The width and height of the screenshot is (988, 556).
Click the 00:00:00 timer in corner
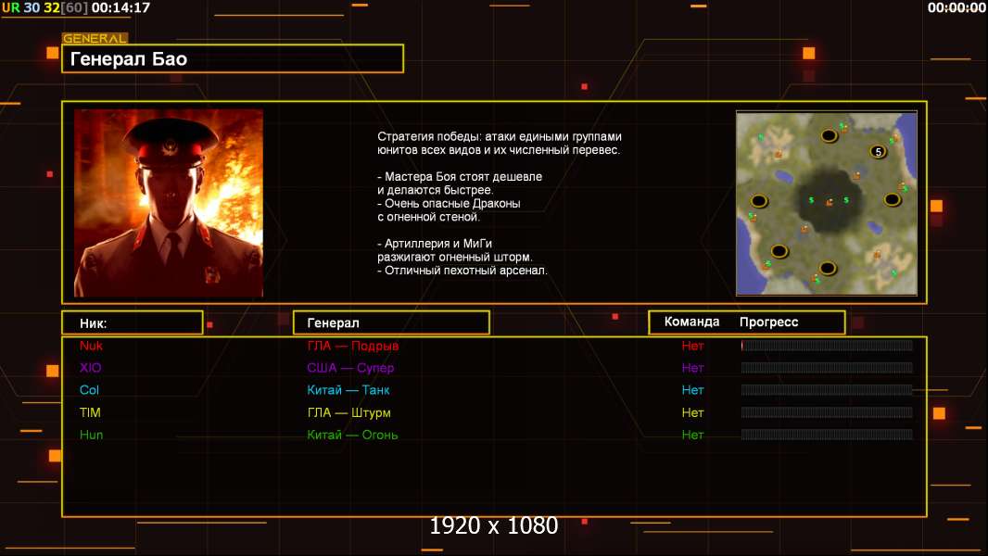point(956,7)
